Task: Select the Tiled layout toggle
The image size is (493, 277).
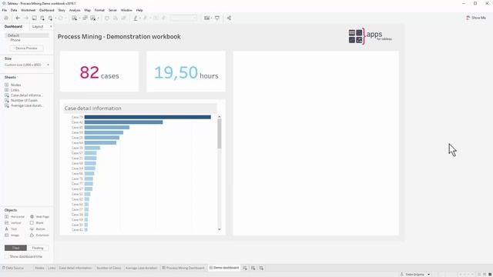Action: click(15, 248)
